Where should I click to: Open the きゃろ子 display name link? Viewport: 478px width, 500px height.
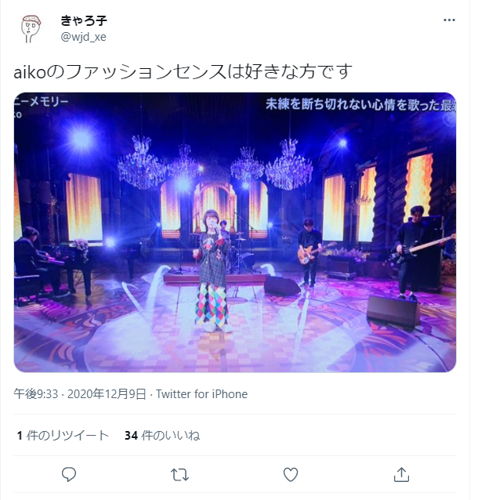[x=84, y=20]
